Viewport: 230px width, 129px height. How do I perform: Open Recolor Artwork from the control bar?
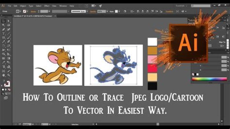(x=125, y=11)
